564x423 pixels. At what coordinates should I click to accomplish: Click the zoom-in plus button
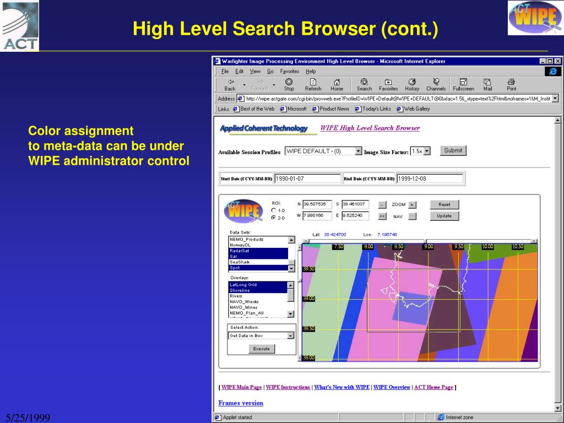(412, 205)
